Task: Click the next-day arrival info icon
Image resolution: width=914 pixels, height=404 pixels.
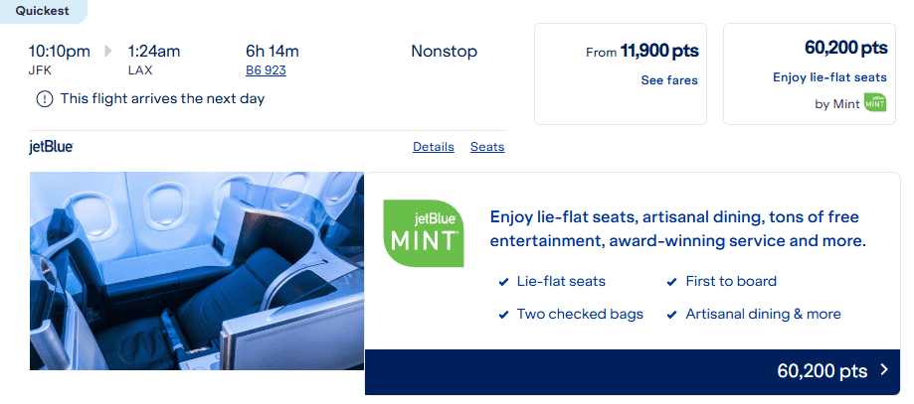Action: click(45, 98)
